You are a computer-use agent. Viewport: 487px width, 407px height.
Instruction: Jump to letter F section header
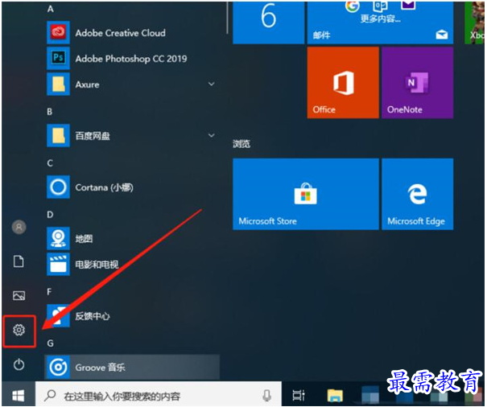(x=49, y=291)
